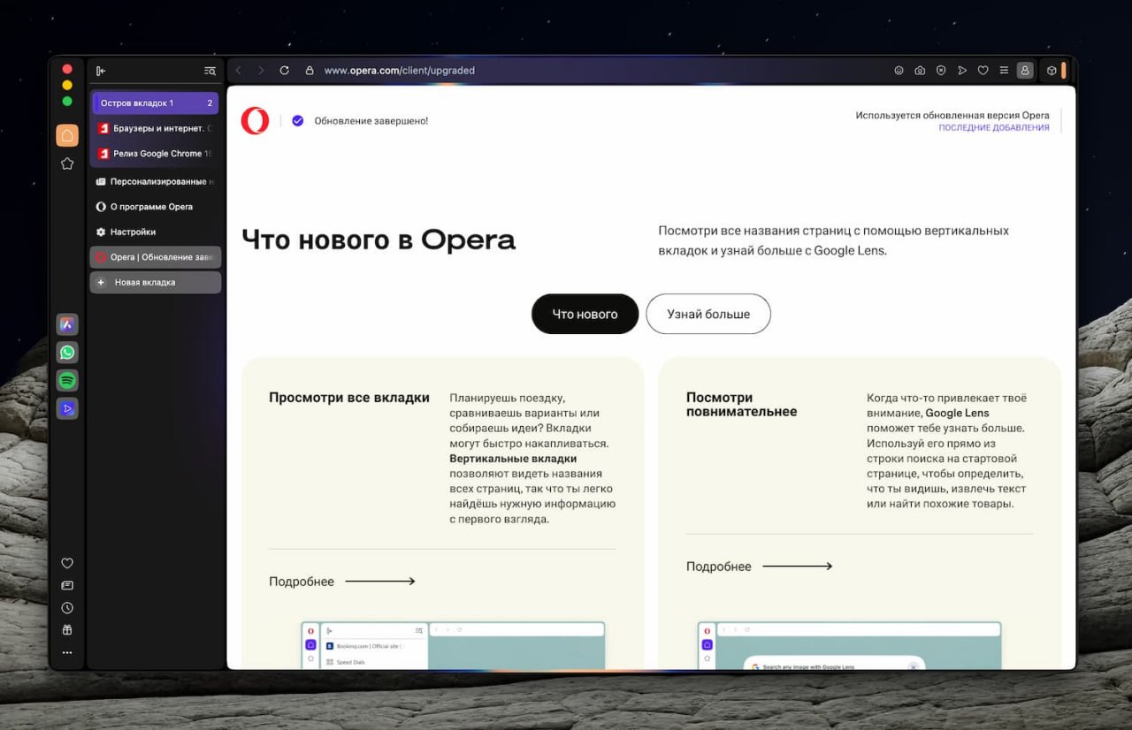Take a snapshot with the camera icon
This screenshot has height=730, width=1132.
pos(920,71)
